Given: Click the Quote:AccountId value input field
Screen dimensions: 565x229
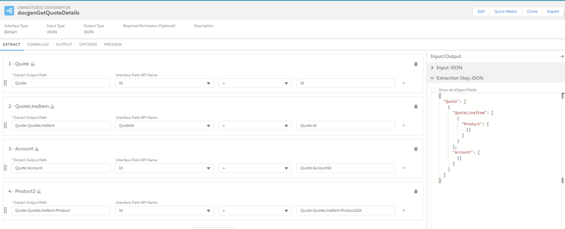Looking at the screenshot, I should (x=346, y=168).
